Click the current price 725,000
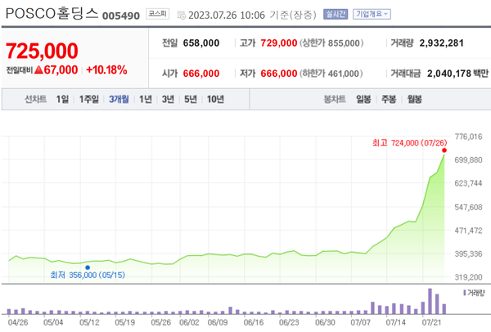 pyautogui.click(x=42, y=51)
